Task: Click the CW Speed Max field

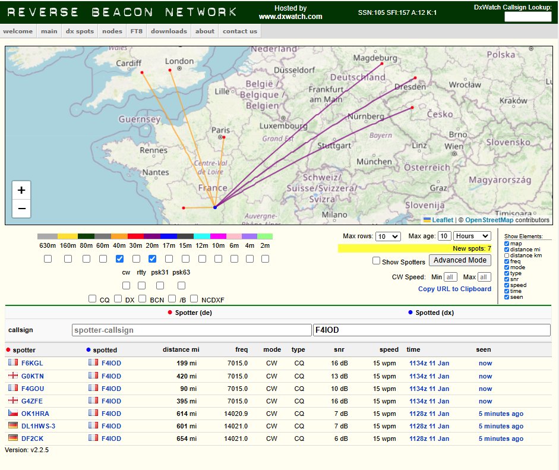Action: pyautogui.click(x=484, y=277)
